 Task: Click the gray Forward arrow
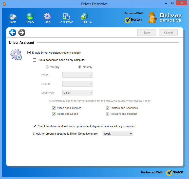tap(22, 32)
